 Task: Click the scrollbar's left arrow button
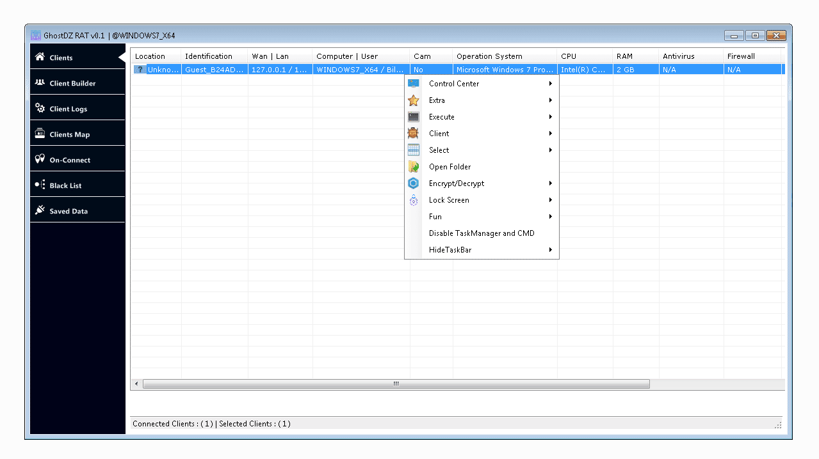pyautogui.click(x=136, y=384)
